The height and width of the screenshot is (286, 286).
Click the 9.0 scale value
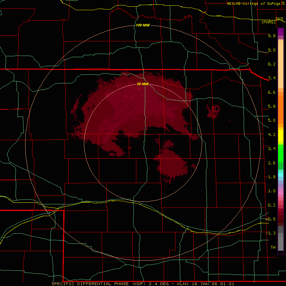tap(272, 50)
